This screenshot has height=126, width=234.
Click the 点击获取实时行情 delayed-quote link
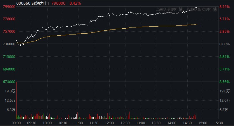tap(202, 9)
